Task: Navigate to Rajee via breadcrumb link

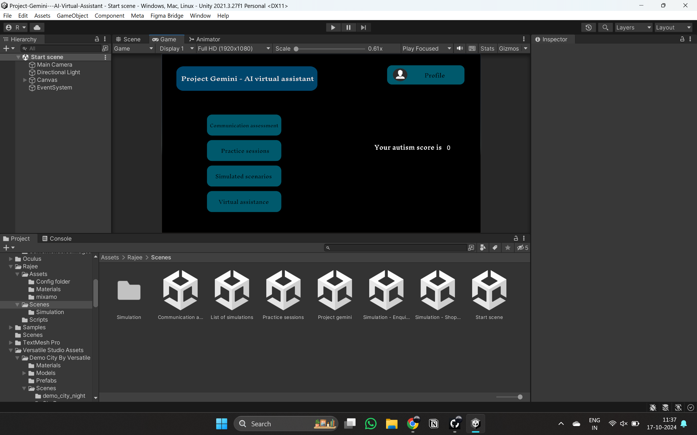Action: [x=134, y=257]
